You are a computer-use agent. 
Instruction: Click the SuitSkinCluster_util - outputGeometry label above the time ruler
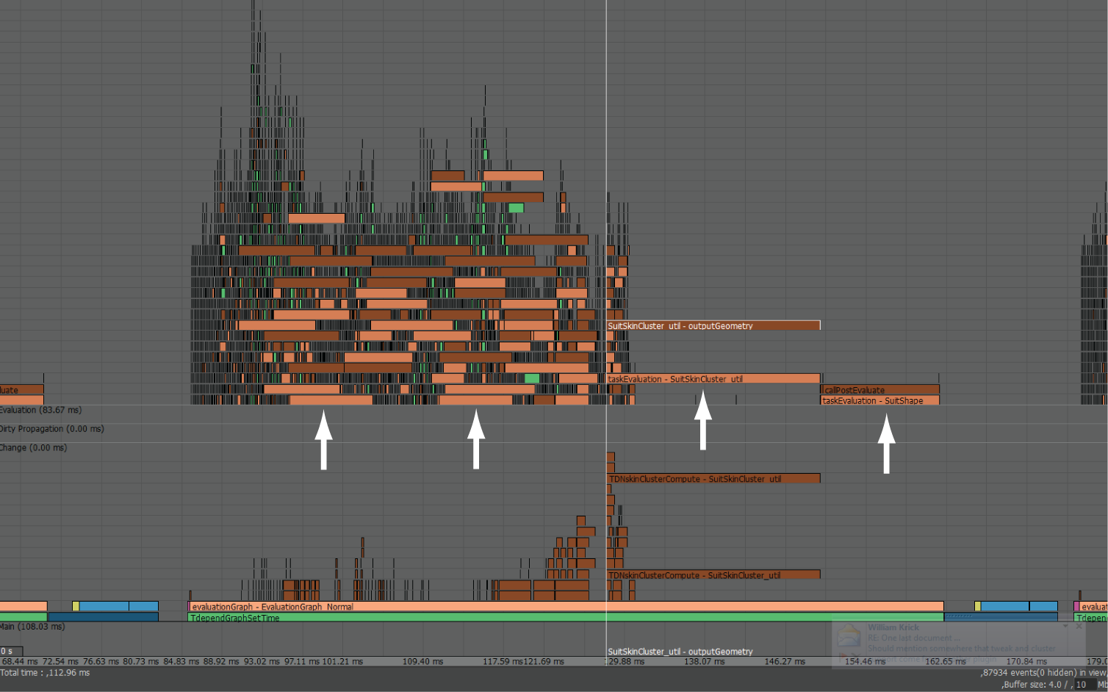[680, 652]
